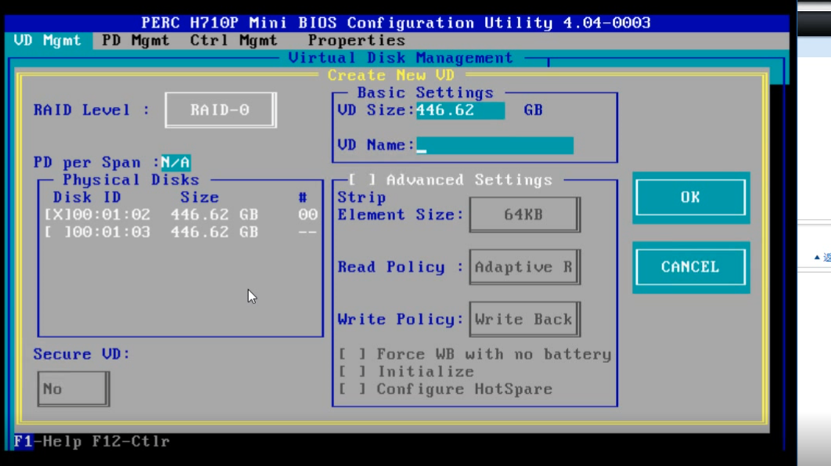This screenshot has height=466, width=831.
Task: Switch to the VD Mgmt tab
Action: click(48, 41)
